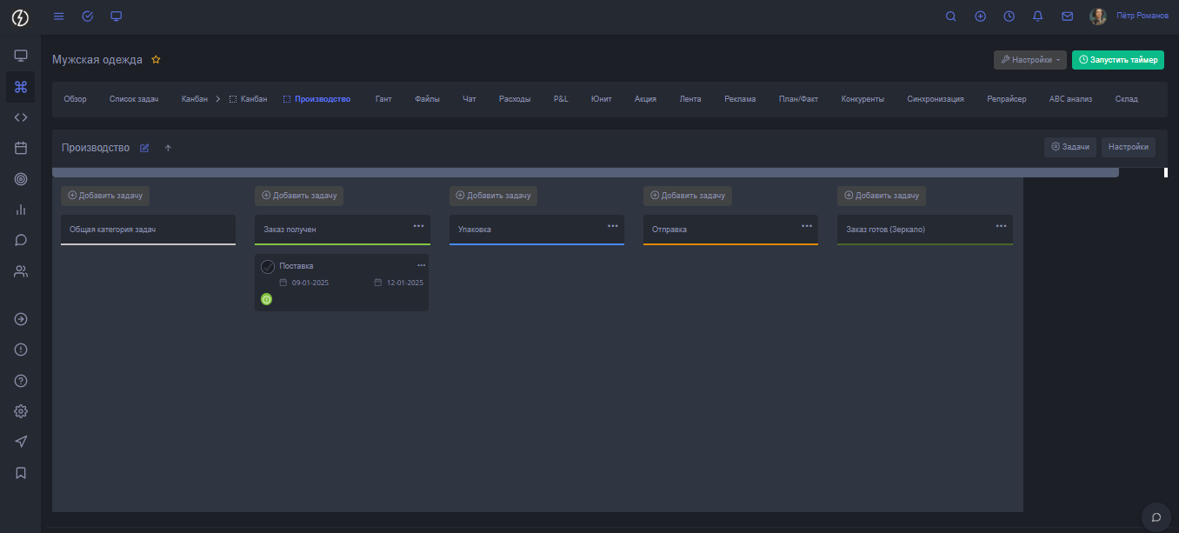Star the Мужская одежда project as favorite

157,60
